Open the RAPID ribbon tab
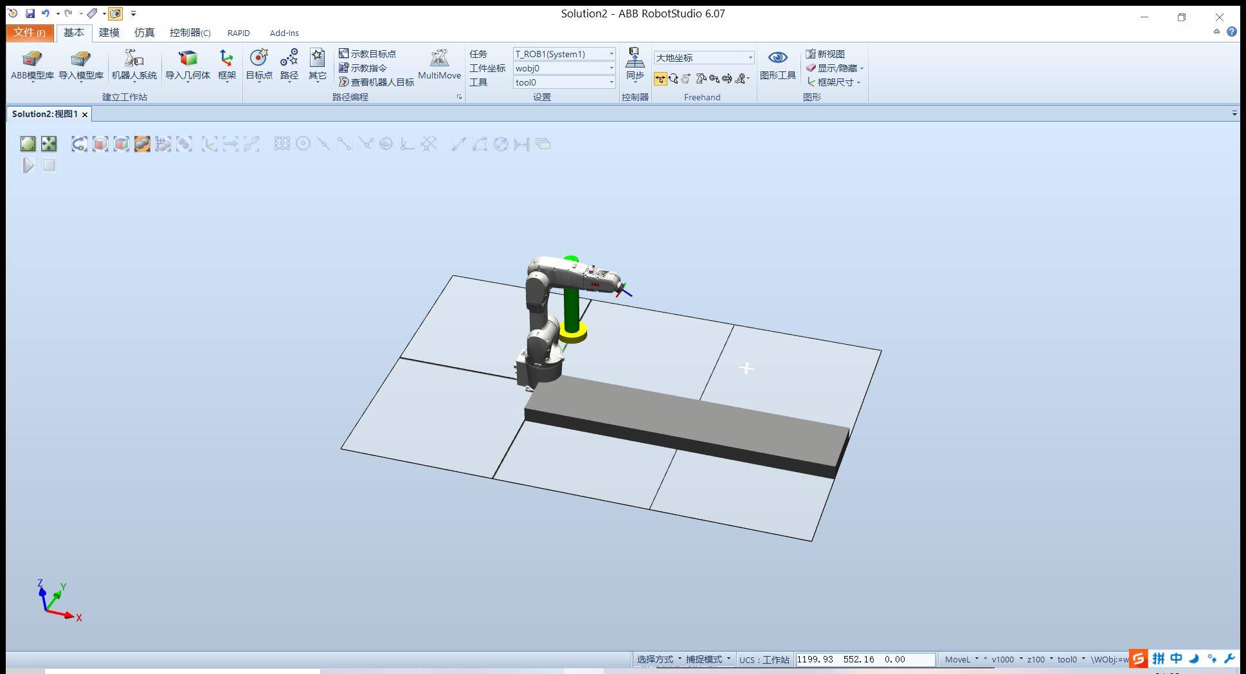Viewport: 1246px width, 674px height. [239, 33]
